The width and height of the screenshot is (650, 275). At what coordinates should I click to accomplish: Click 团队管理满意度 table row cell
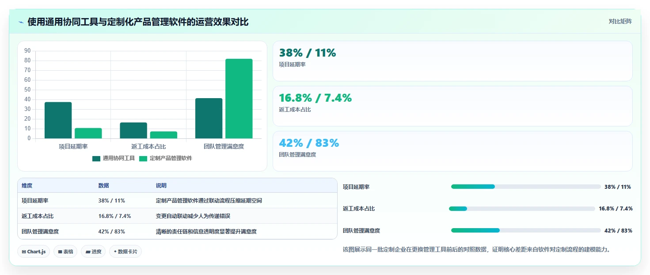tap(40, 231)
